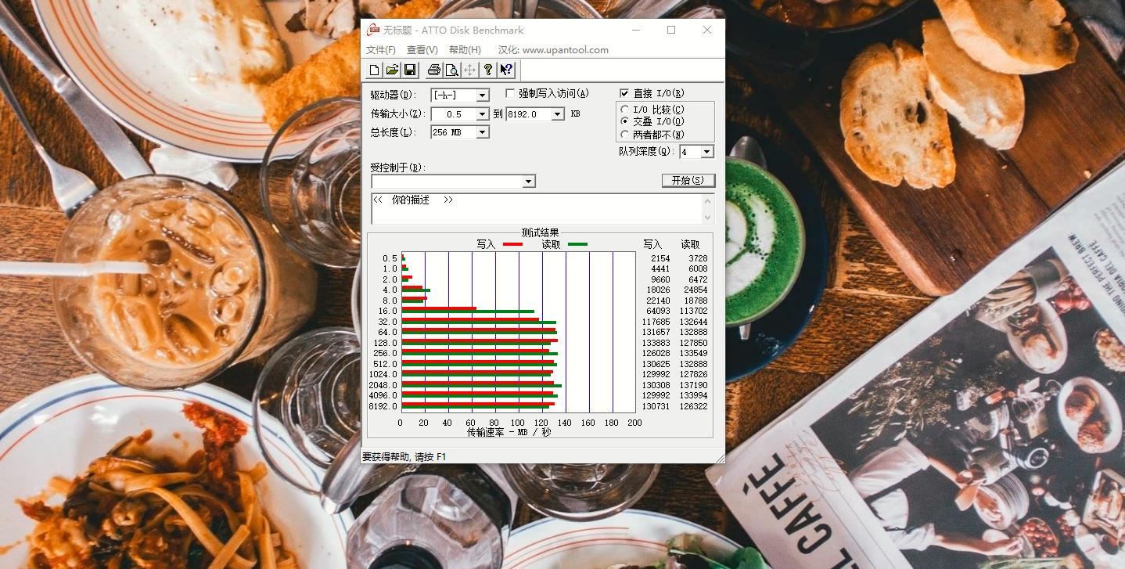Create a new benchmark file

373,70
